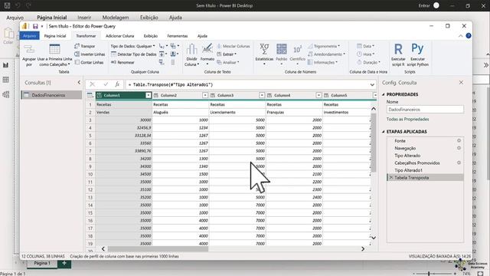Click the Todas as Propriedades link

[x=407, y=119]
